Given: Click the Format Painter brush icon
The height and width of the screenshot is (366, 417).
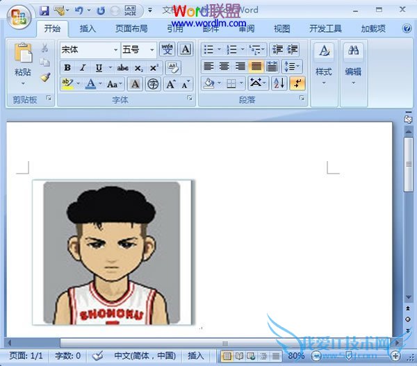Looking at the screenshot, I should [x=44, y=76].
